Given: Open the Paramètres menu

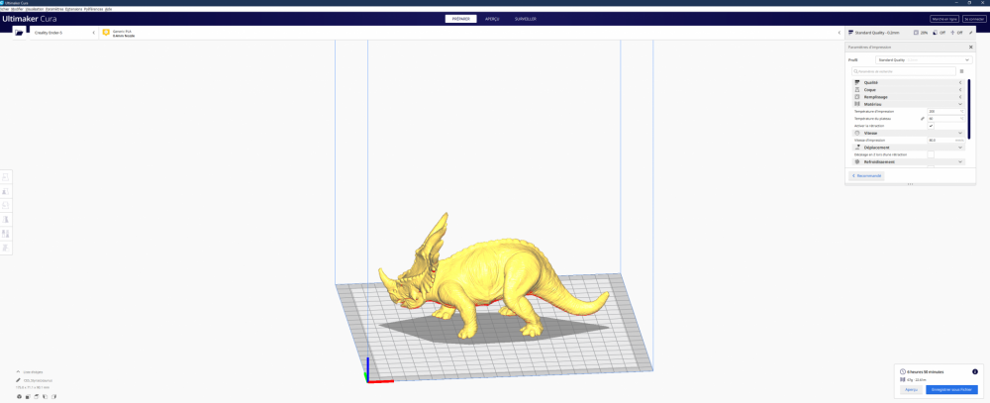Looking at the screenshot, I should (54, 9).
